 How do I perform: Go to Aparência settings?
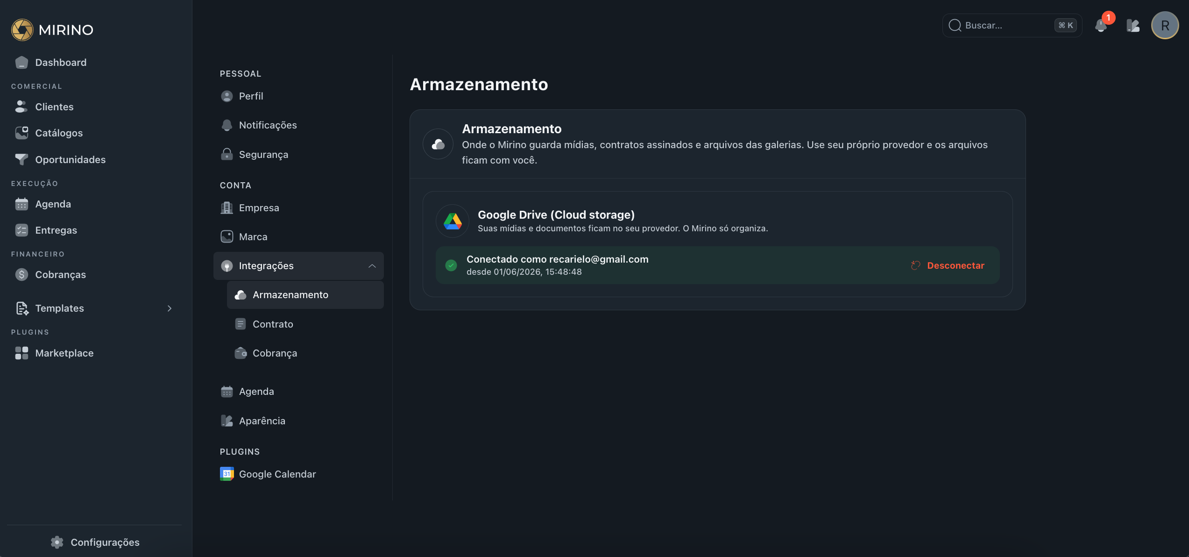click(299, 421)
